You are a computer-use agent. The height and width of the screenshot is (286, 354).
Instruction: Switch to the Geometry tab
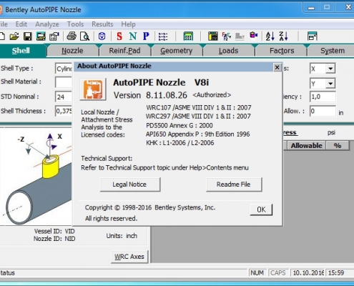coord(177,51)
